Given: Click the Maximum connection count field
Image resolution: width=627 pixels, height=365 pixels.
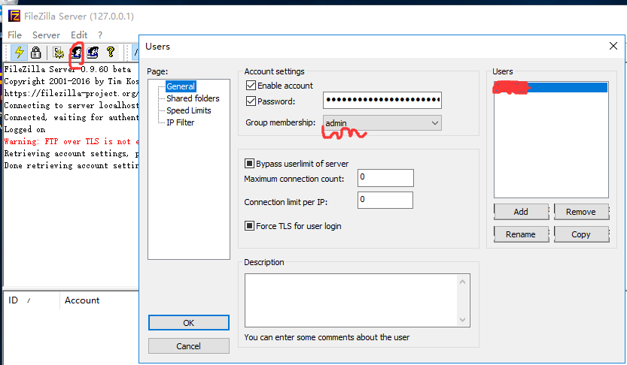Looking at the screenshot, I should tap(385, 178).
